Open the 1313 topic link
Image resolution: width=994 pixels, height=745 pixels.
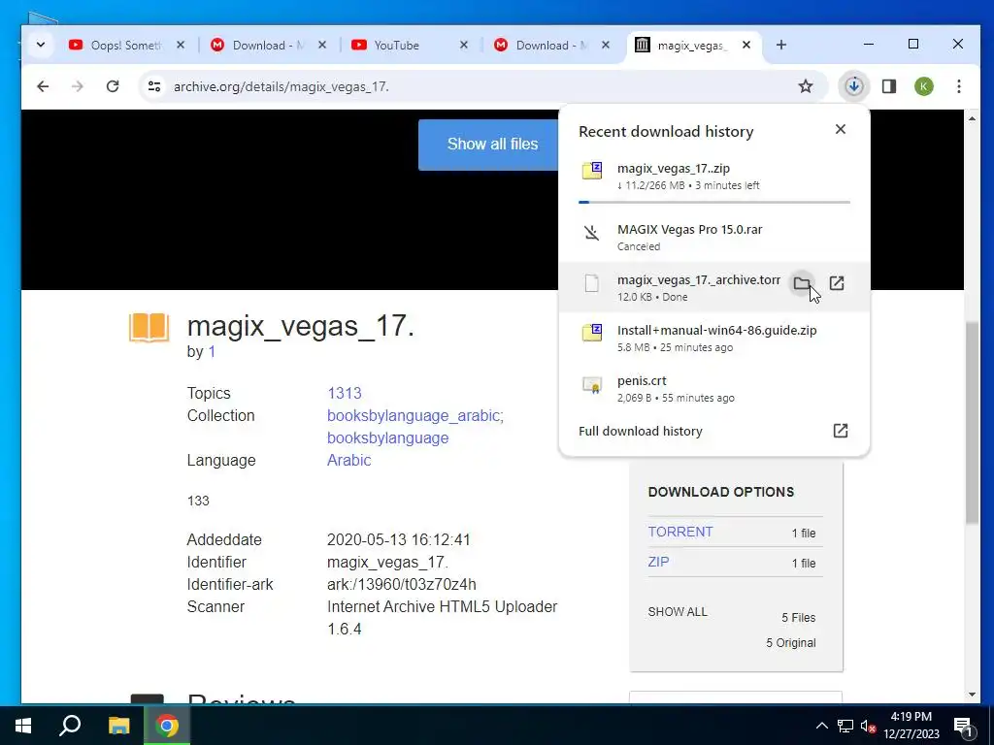click(x=345, y=394)
